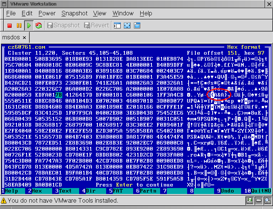Click the File offset 151 text

pos(212,53)
